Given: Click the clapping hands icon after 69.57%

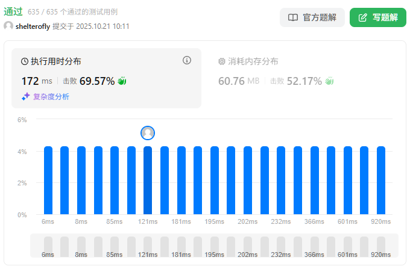Looking at the screenshot, I should click(x=122, y=81).
